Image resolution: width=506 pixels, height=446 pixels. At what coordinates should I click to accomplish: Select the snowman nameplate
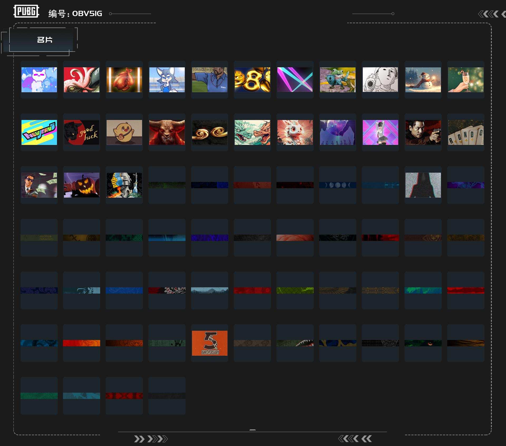pyautogui.click(x=423, y=80)
